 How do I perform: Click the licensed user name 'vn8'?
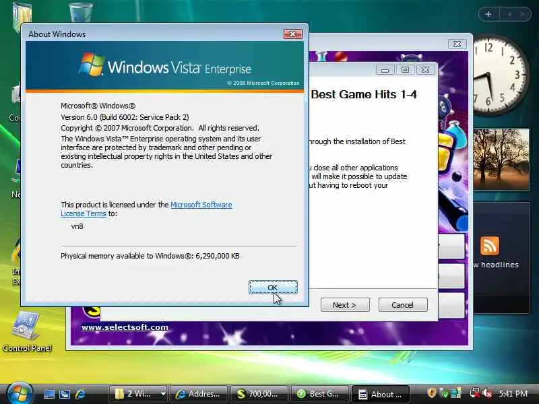(x=77, y=226)
